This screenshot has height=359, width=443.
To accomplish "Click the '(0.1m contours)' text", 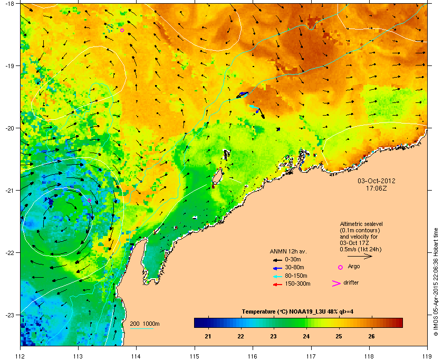I will (360, 230).
